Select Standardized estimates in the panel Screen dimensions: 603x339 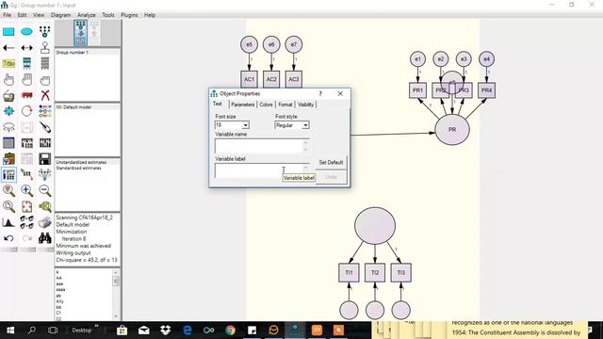pyautogui.click(x=78, y=168)
